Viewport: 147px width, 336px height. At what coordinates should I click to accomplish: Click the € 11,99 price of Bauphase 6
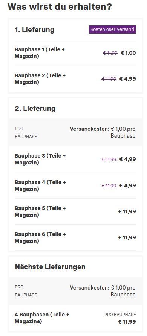127,238
